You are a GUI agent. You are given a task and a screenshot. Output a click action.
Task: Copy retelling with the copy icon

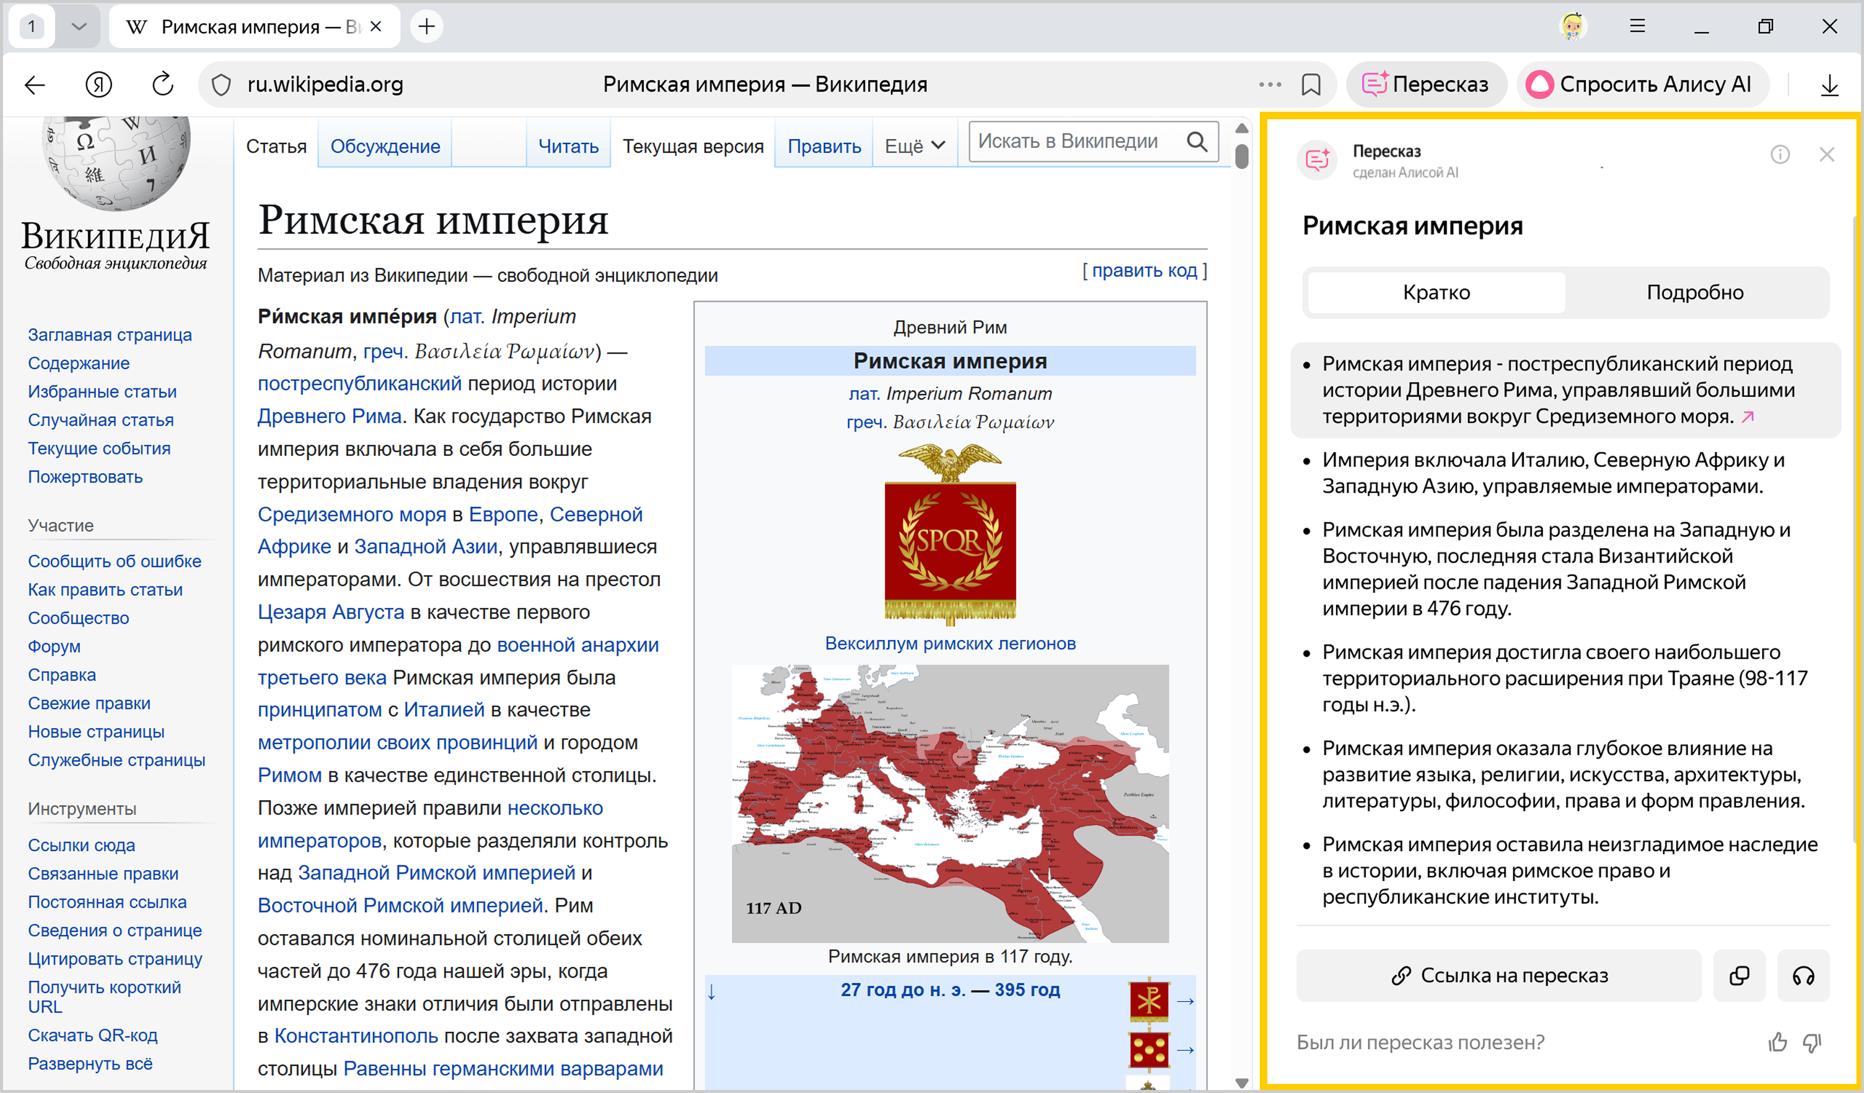[1739, 976]
